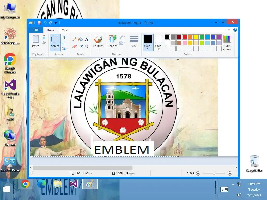
Task: Open the Rotate or flip dropdown
Action: tap(65, 48)
